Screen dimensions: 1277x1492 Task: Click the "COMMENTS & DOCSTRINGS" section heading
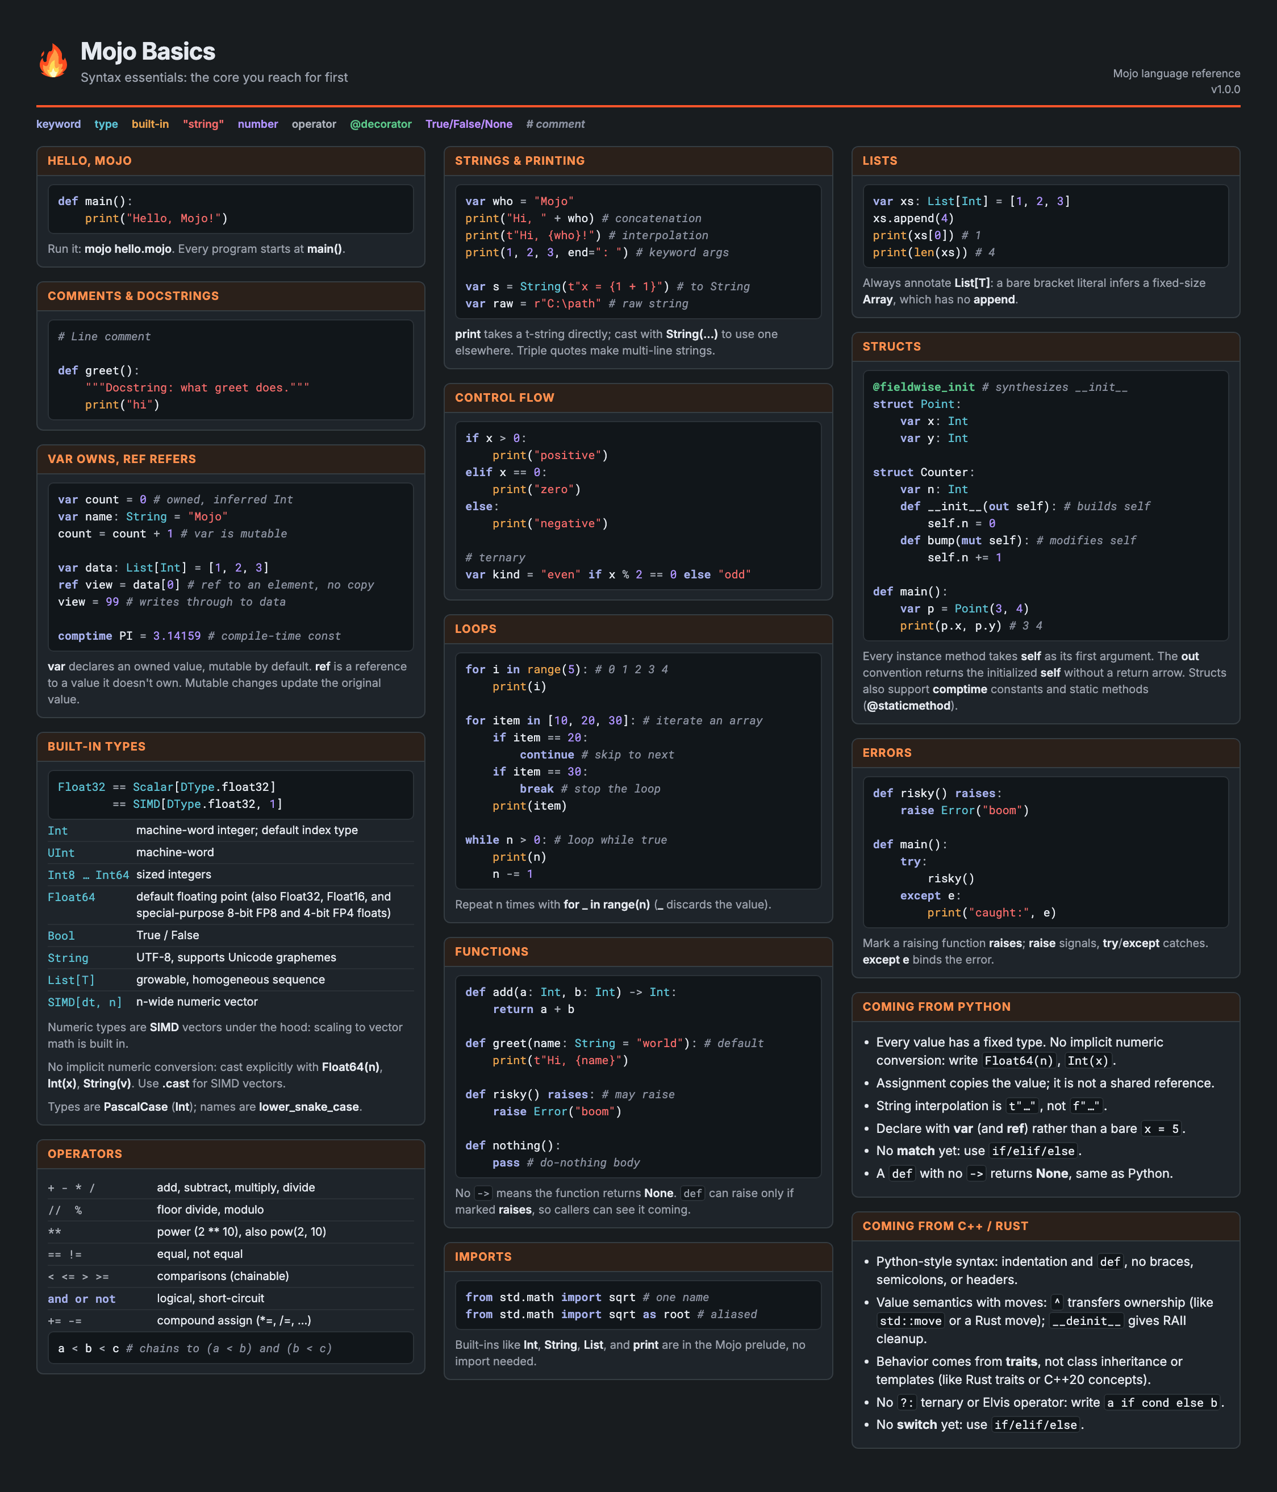pos(133,296)
